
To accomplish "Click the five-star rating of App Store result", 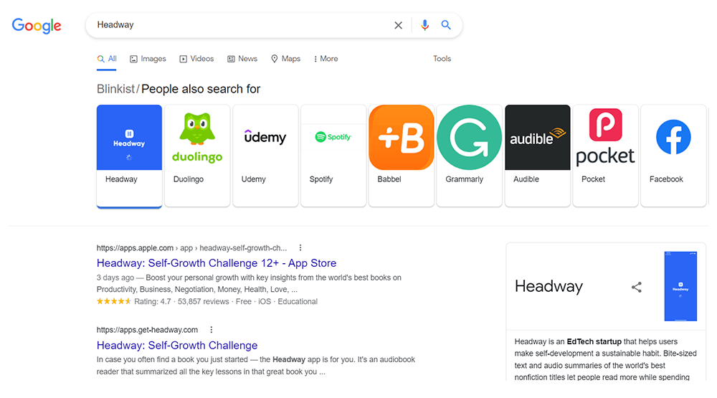I will [114, 301].
